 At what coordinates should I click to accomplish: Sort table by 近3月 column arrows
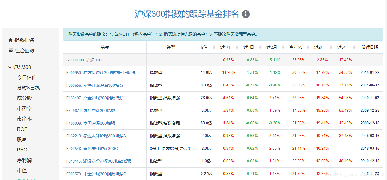(283, 47)
